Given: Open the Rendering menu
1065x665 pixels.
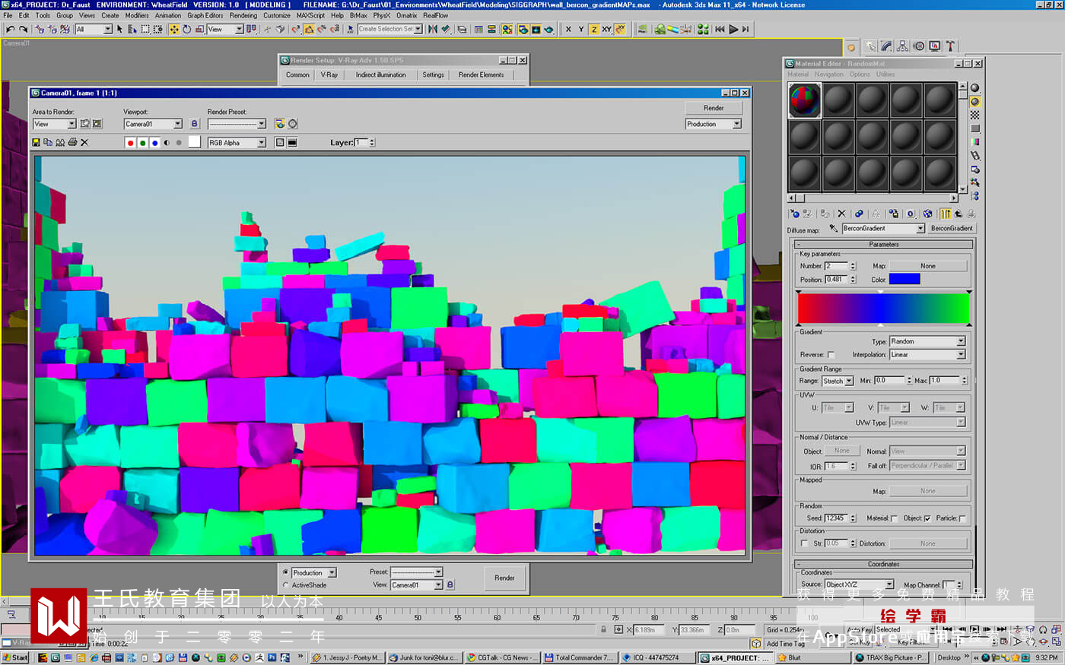Looking at the screenshot, I should (x=243, y=15).
